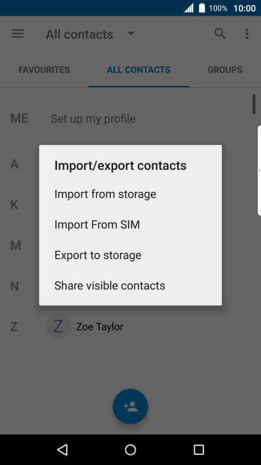Open the hamburger navigation menu
The height and width of the screenshot is (465, 261).
coord(18,34)
